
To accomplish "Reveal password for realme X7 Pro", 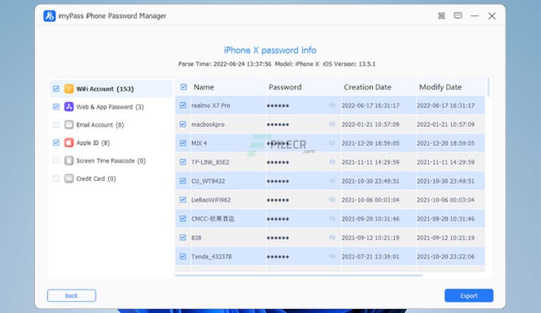I will point(332,105).
